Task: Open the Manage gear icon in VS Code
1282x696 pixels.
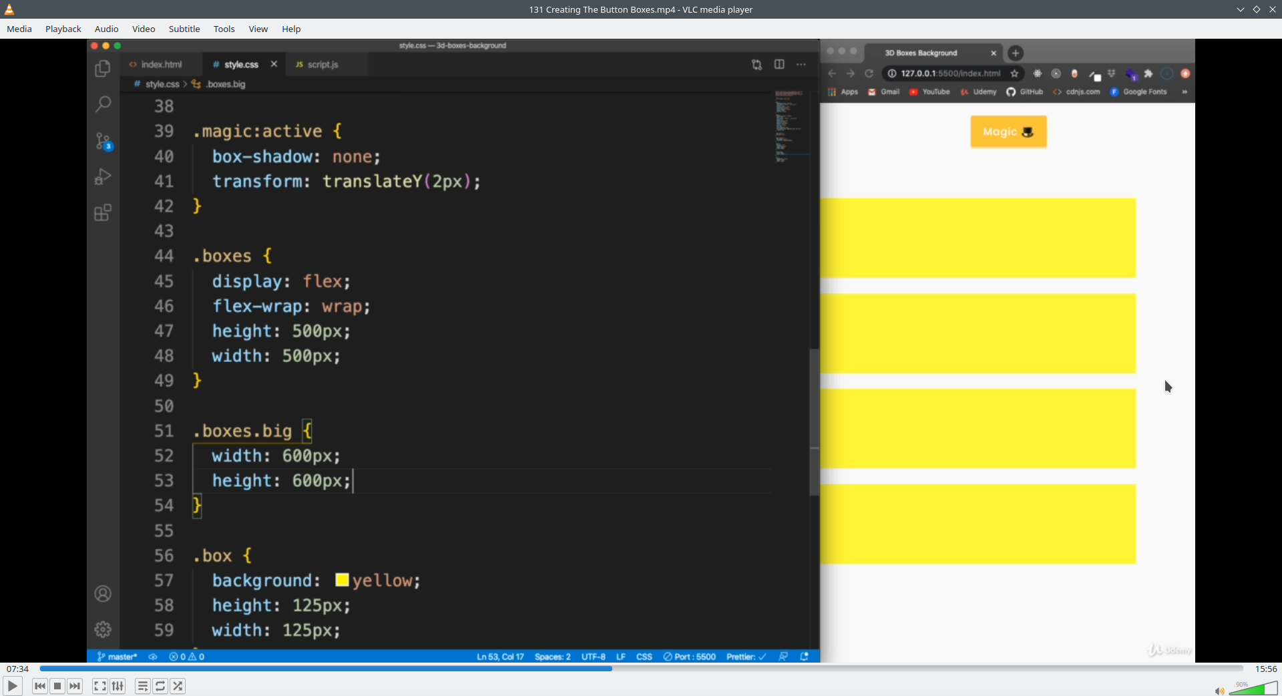Action: pos(103,629)
